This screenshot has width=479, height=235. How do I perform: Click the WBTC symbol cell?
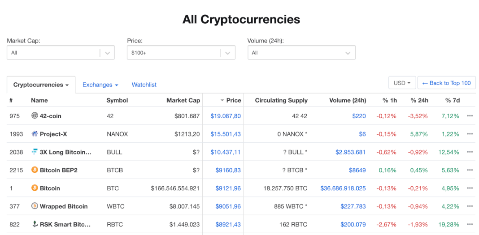coord(115,206)
